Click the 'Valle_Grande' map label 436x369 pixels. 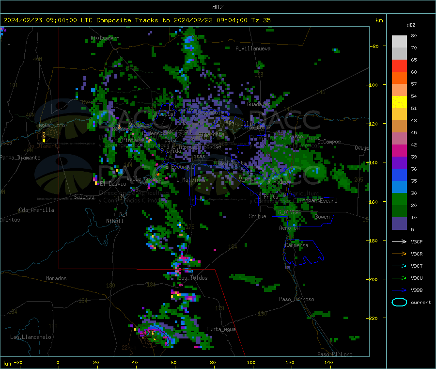pos(144,178)
